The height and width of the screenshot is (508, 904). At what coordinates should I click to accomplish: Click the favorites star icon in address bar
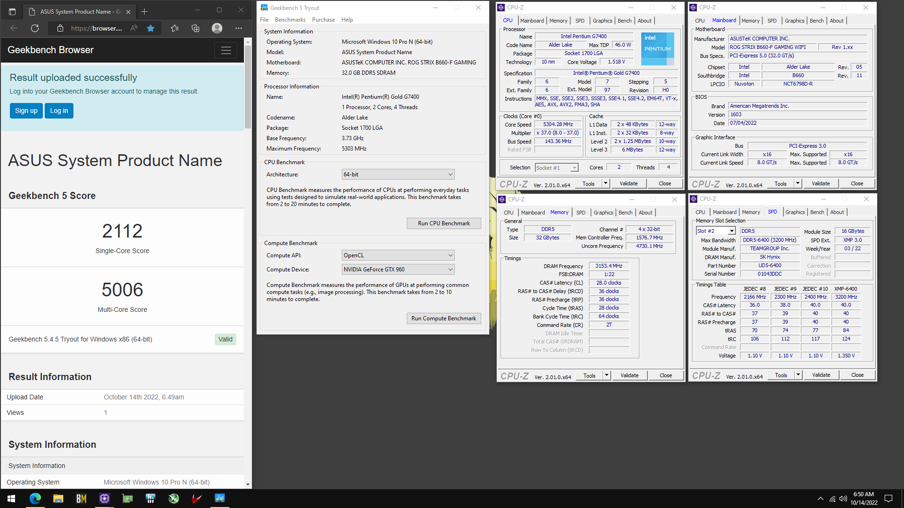(151, 28)
